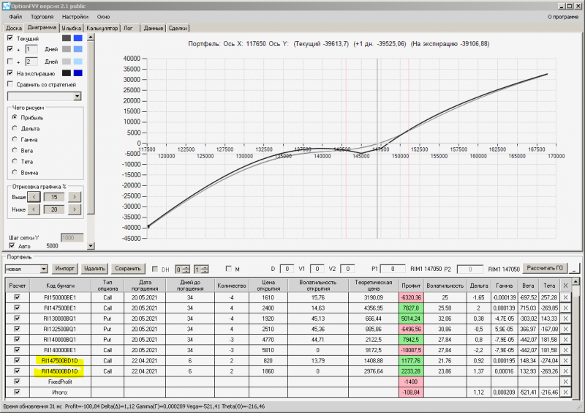Select the Дельта radio button

pyautogui.click(x=15, y=128)
